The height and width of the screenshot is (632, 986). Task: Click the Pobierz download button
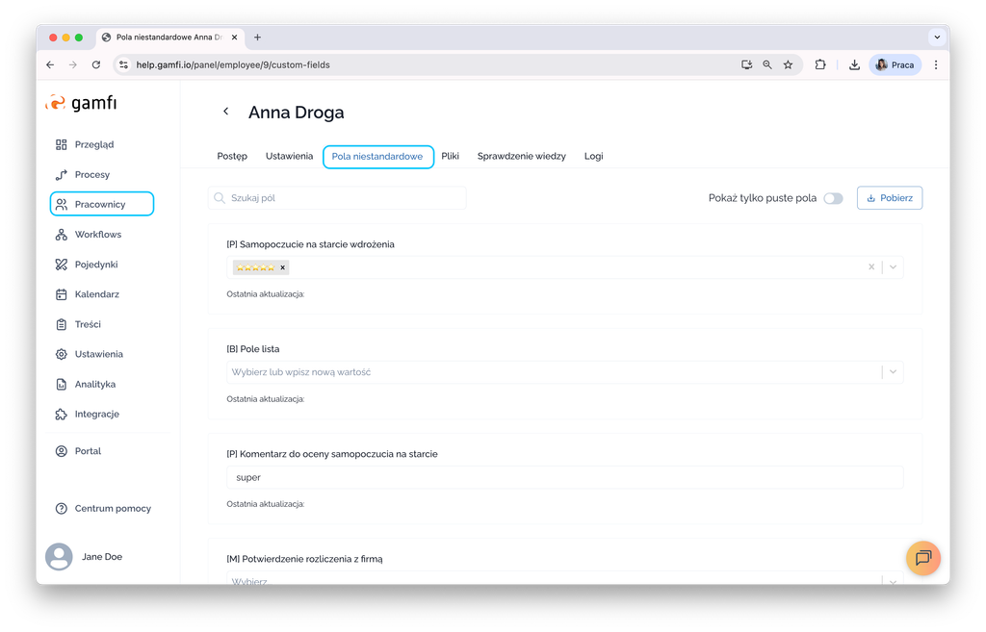[x=890, y=198]
